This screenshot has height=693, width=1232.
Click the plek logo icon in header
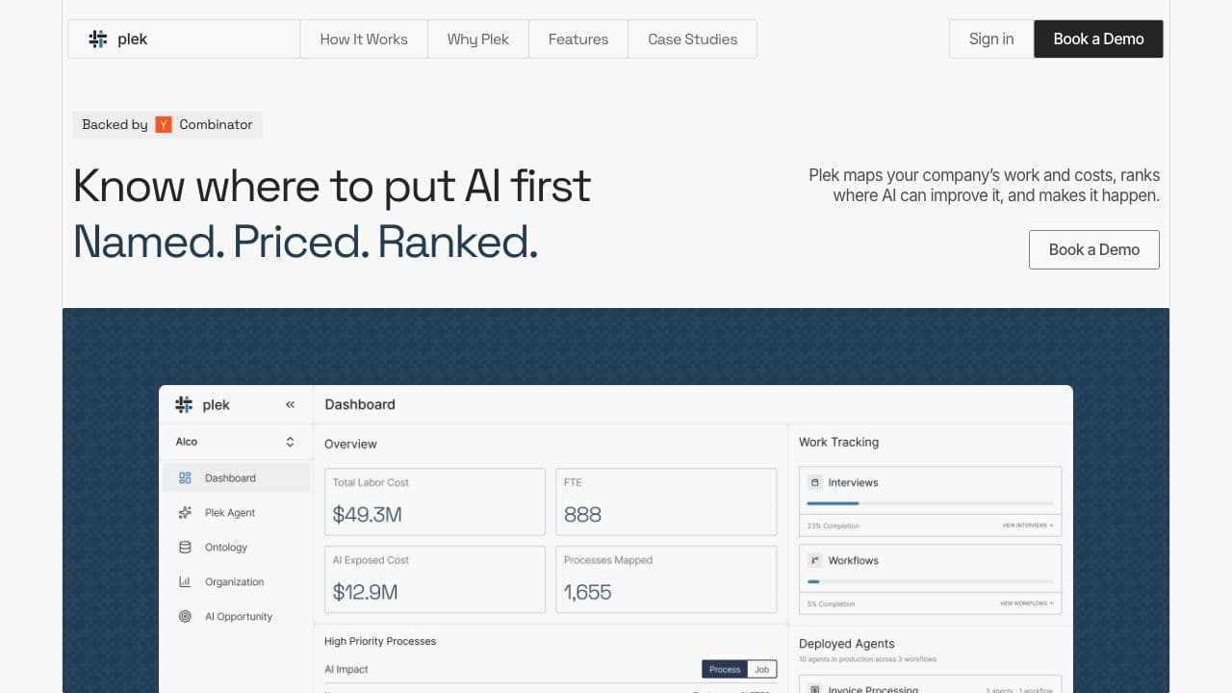point(98,39)
